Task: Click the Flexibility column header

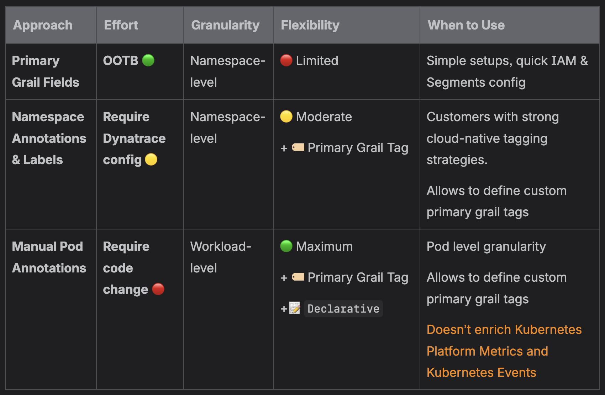Action: point(310,25)
